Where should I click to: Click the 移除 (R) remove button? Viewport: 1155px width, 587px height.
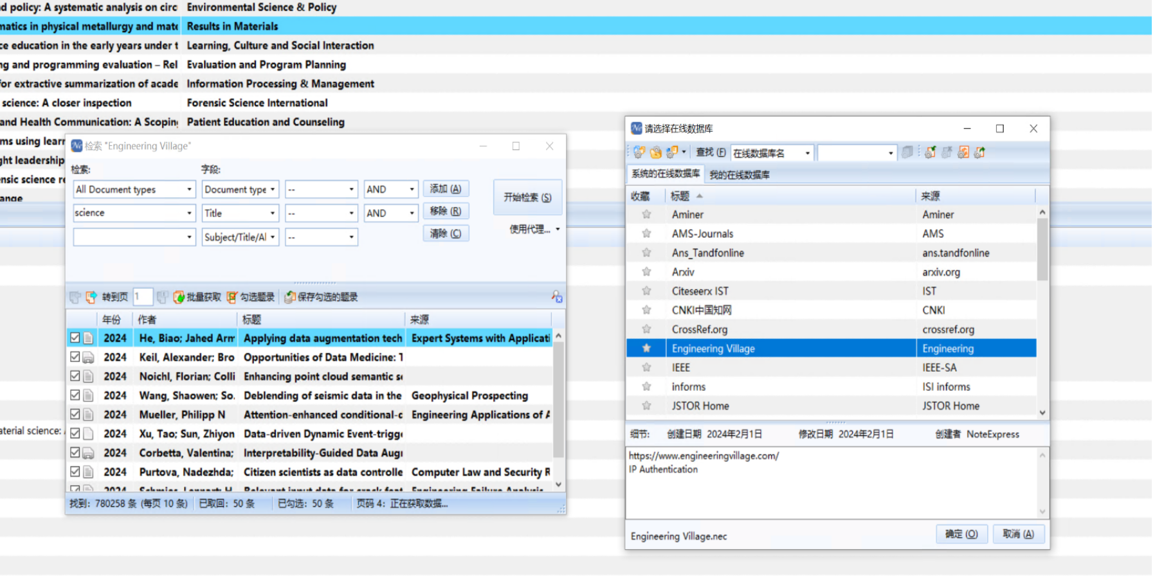[x=446, y=212]
